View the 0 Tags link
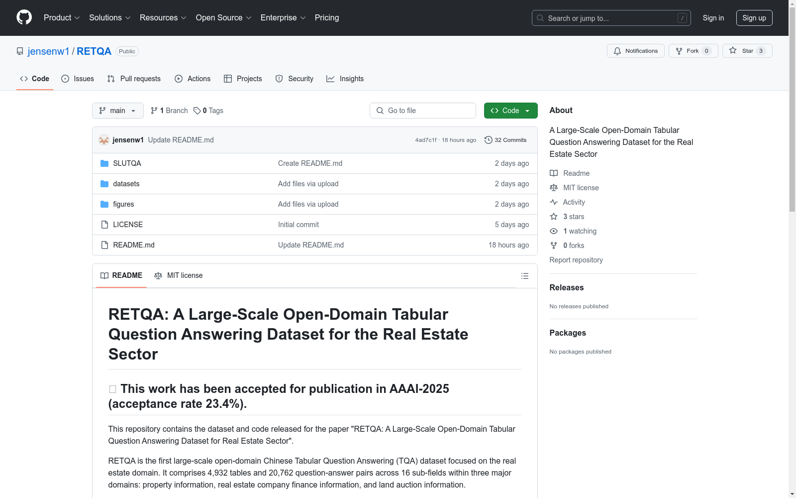This screenshot has height=498, width=796. tap(208, 111)
